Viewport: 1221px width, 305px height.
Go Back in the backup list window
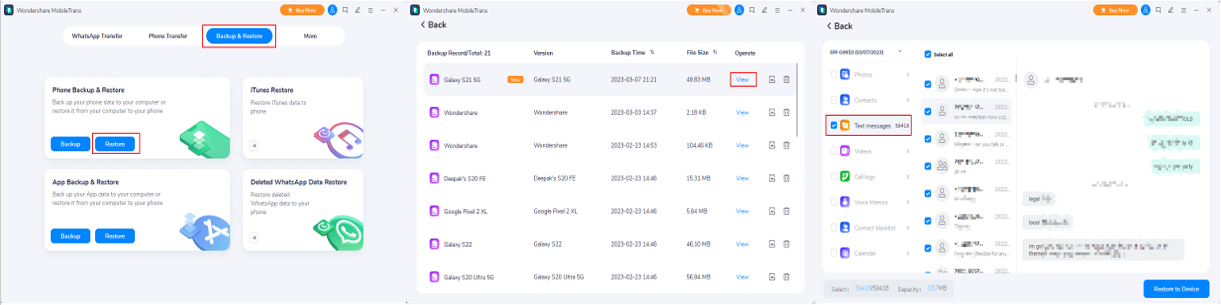point(433,25)
